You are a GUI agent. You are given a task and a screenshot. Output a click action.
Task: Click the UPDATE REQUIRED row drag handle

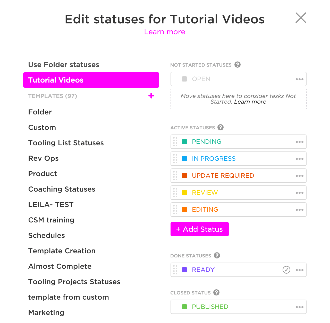click(175, 176)
